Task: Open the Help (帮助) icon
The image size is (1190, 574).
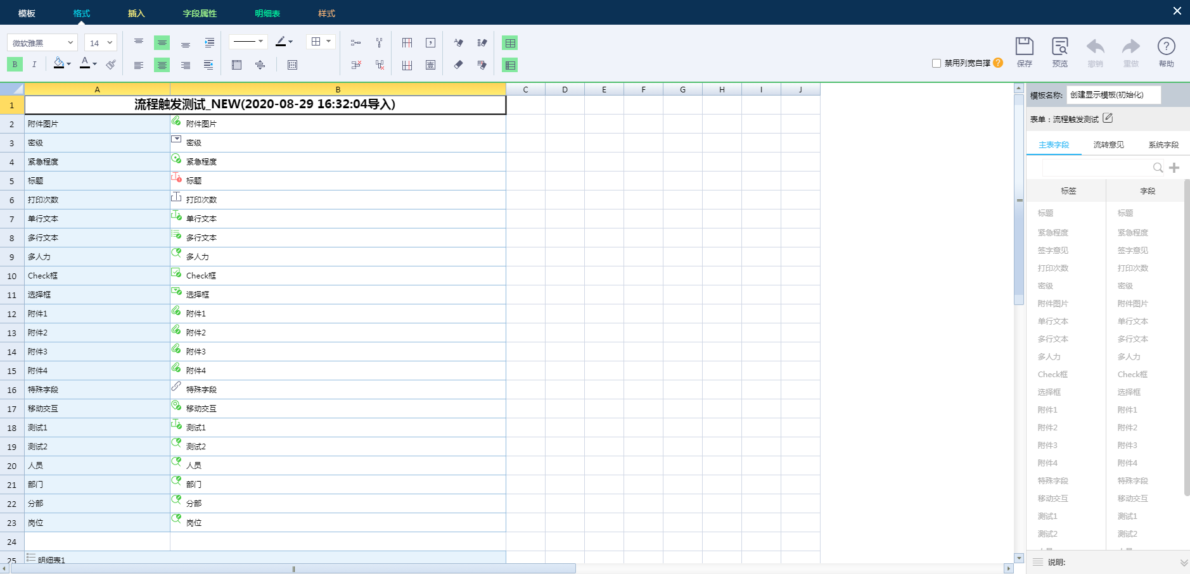Action: tap(1166, 51)
